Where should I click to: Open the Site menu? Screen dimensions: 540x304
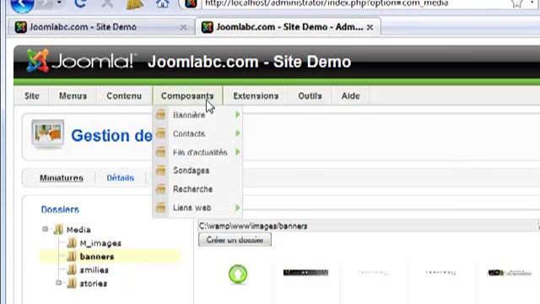(x=32, y=95)
